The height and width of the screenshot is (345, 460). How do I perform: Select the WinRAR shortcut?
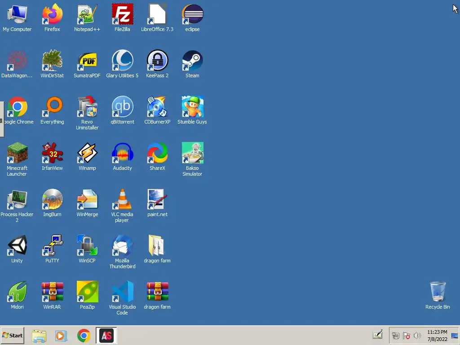(x=52, y=292)
